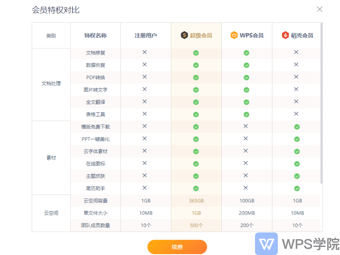Click the 云空间容量 row label
Screen dimensions: 340x255
tap(95, 201)
